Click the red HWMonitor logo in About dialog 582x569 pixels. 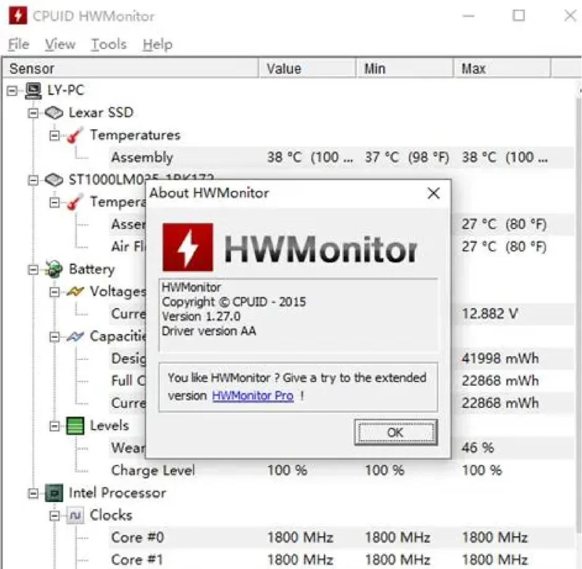click(x=188, y=248)
